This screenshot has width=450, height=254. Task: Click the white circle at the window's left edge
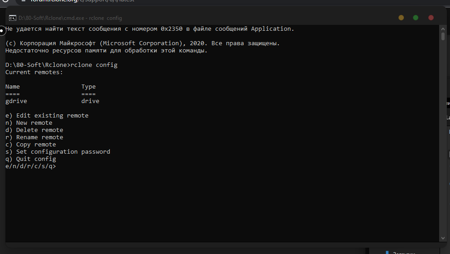[2, 30]
